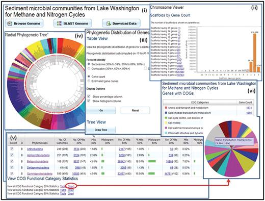Viewport: 265px width, 201px height.
Task: Click the Reset button
Action: click(x=136, y=110)
